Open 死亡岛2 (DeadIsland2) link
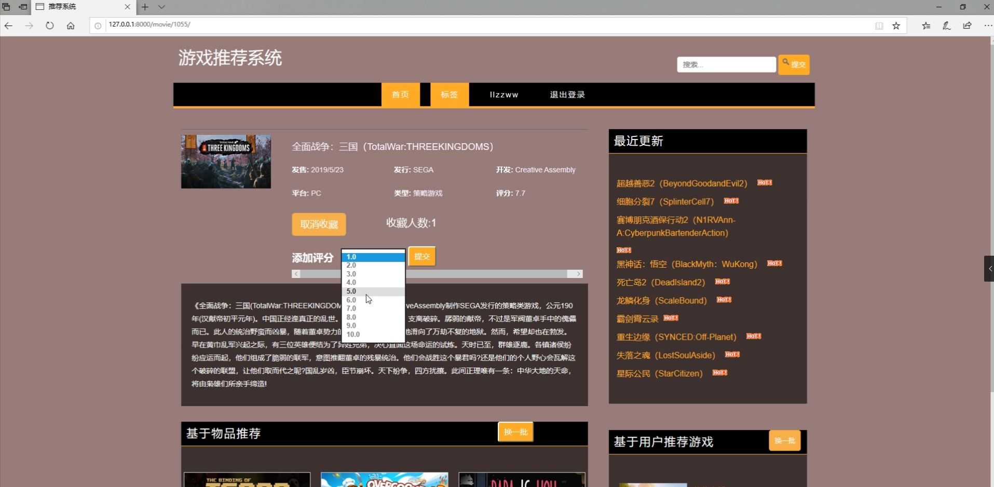 pos(661,283)
